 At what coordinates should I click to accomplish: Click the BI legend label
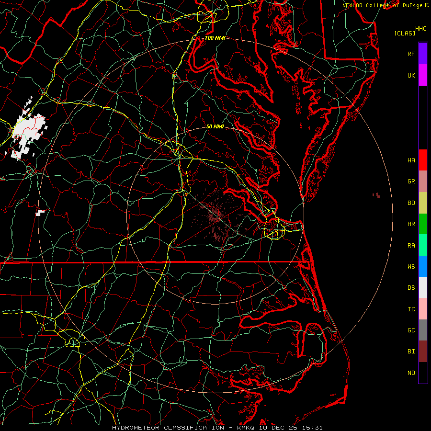click(x=411, y=352)
